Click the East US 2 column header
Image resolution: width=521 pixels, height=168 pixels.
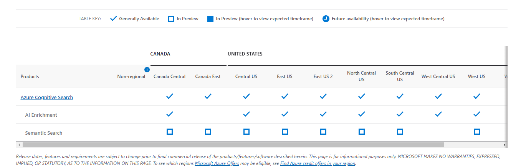[x=323, y=77]
